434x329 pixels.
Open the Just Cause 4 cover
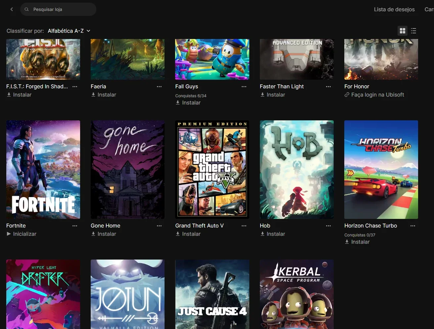pyautogui.click(x=212, y=294)
